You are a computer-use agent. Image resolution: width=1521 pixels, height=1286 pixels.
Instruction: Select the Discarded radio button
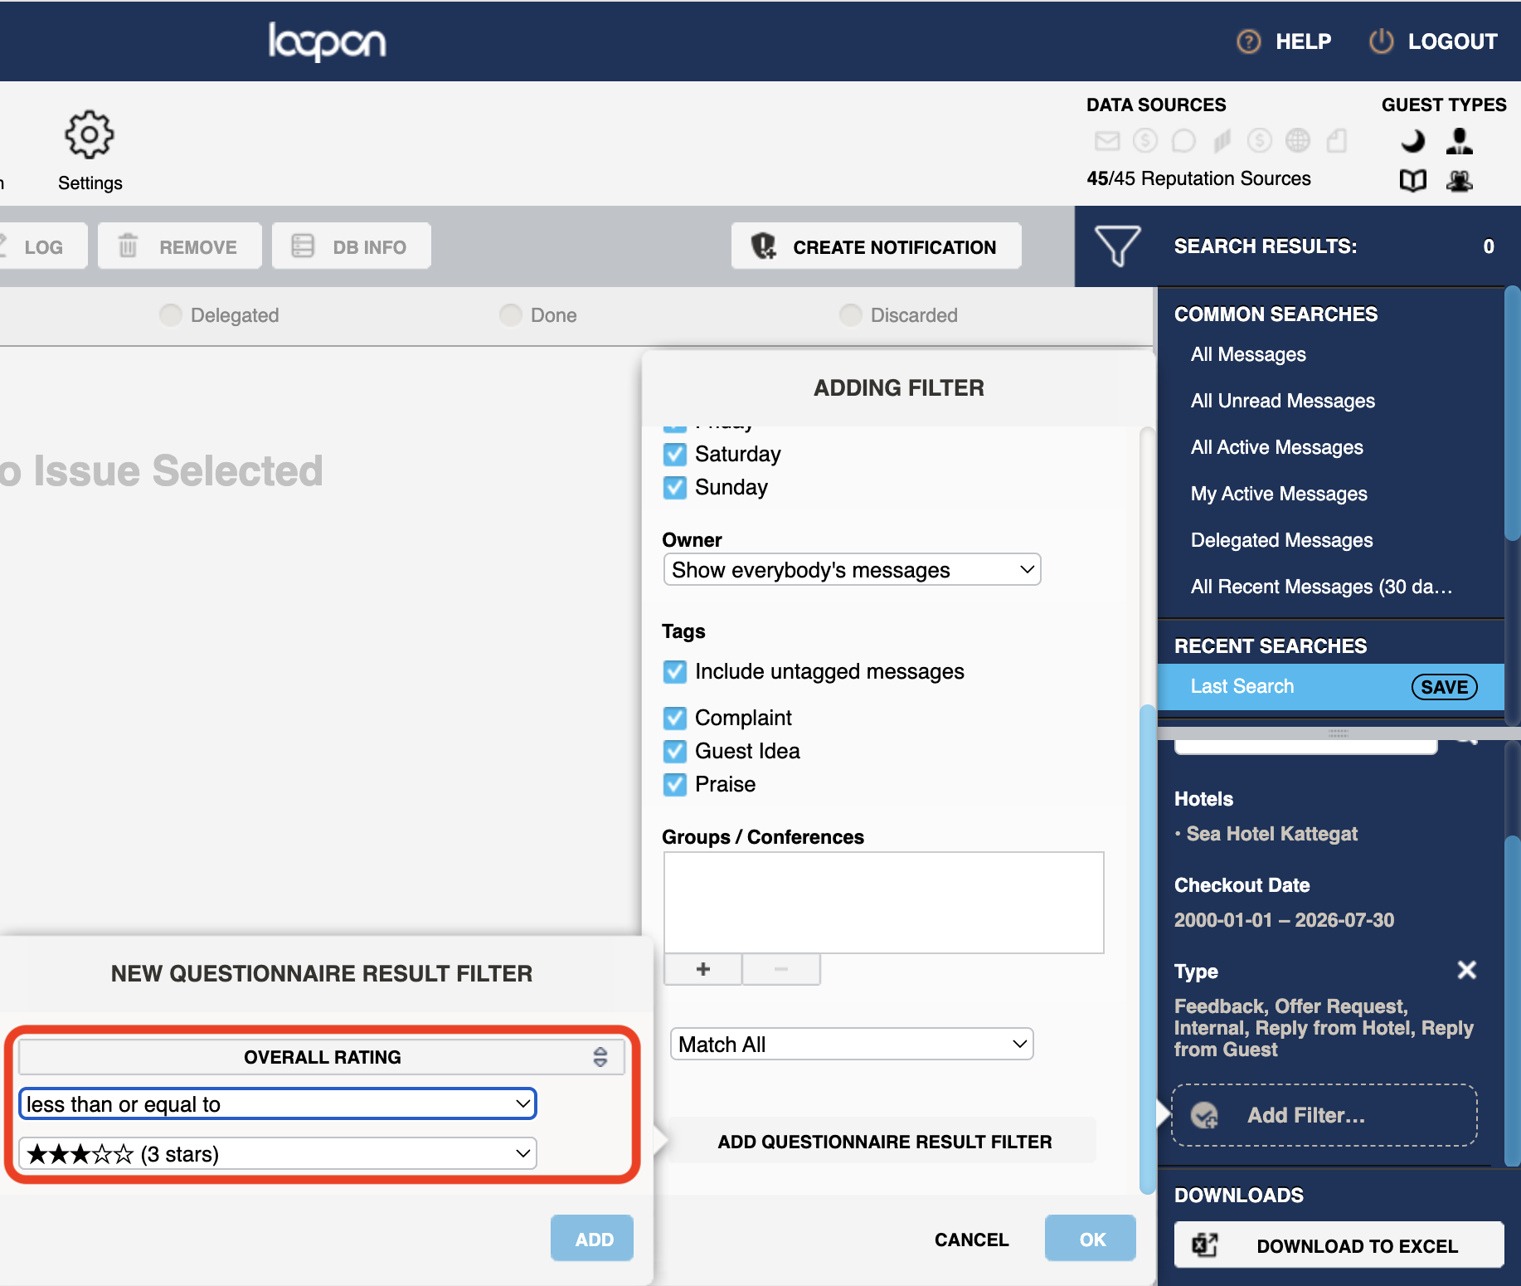click(851, 315)
